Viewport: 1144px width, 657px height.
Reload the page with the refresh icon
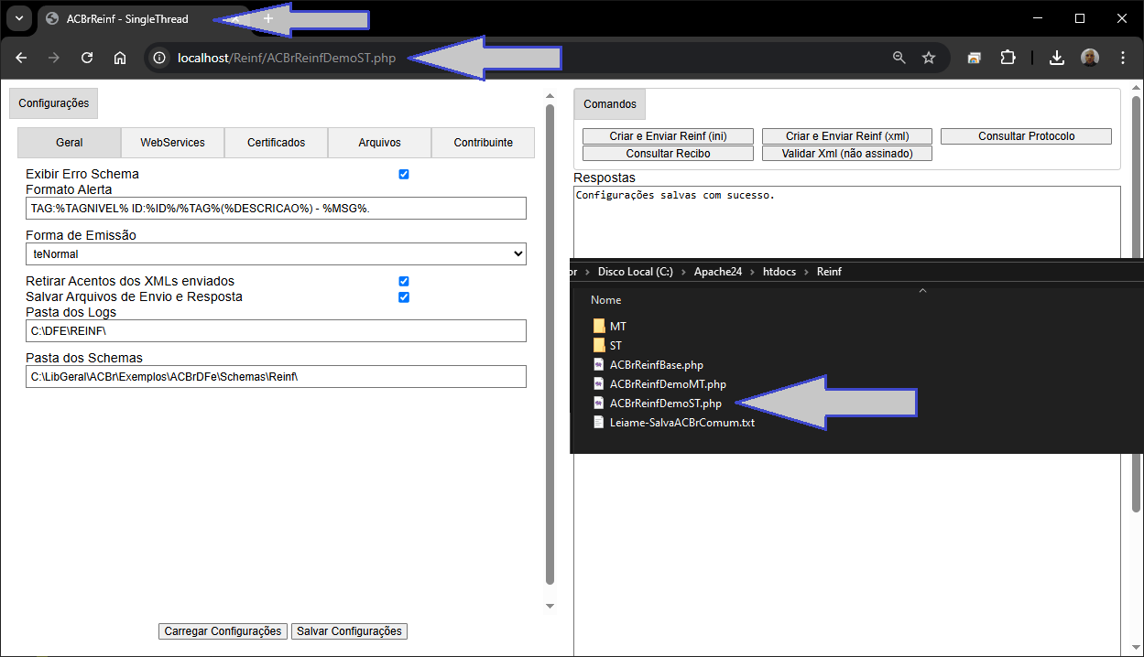[x=87, y=58]
